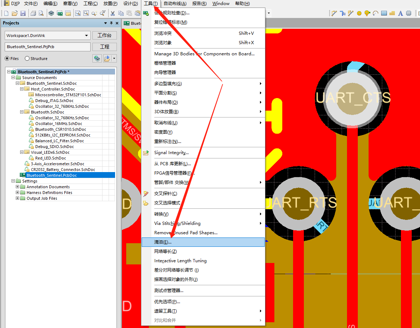Select the place pad tool
Image resolution: width=420 pixels, height=328 pixels.
click(x=359, y=13)
